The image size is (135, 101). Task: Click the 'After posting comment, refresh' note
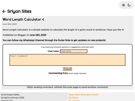point(67,87)
